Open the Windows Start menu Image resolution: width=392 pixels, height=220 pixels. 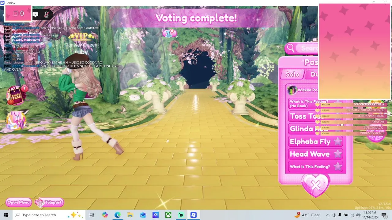coord(6,215)
